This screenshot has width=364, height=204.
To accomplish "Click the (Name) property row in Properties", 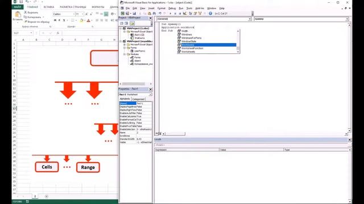I will [136, 103].
